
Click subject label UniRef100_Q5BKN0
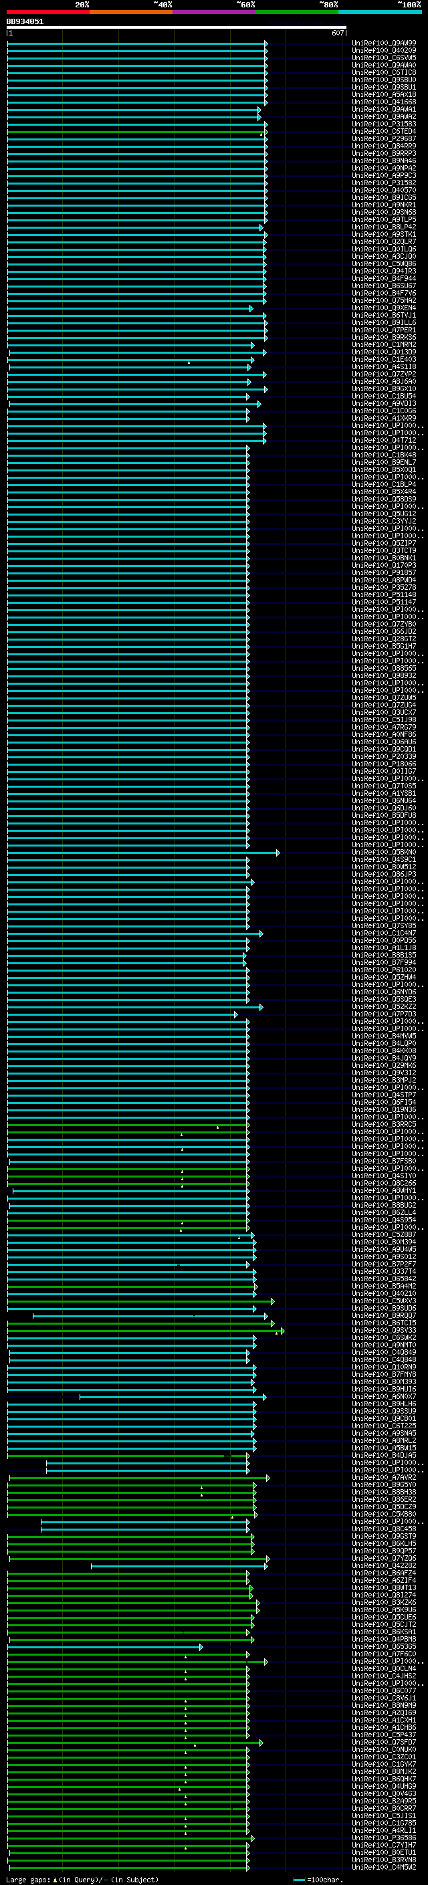click(x=384, y=852)
